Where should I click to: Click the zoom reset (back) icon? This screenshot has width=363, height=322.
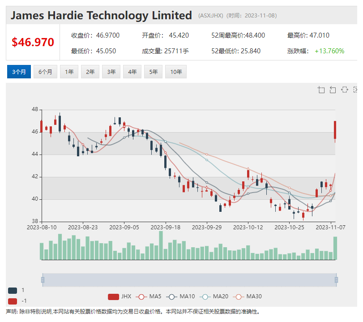click(x=333, y=90)
